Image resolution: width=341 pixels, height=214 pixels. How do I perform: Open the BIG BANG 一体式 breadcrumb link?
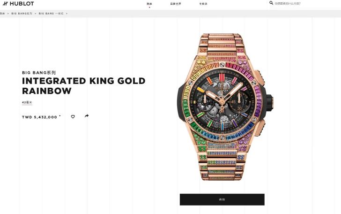(51, 14)
